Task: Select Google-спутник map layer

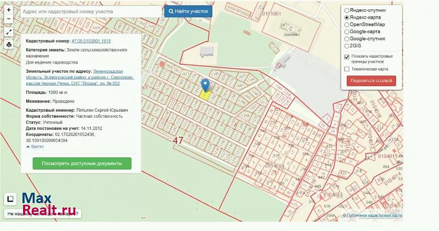Action: pos(346,39)
